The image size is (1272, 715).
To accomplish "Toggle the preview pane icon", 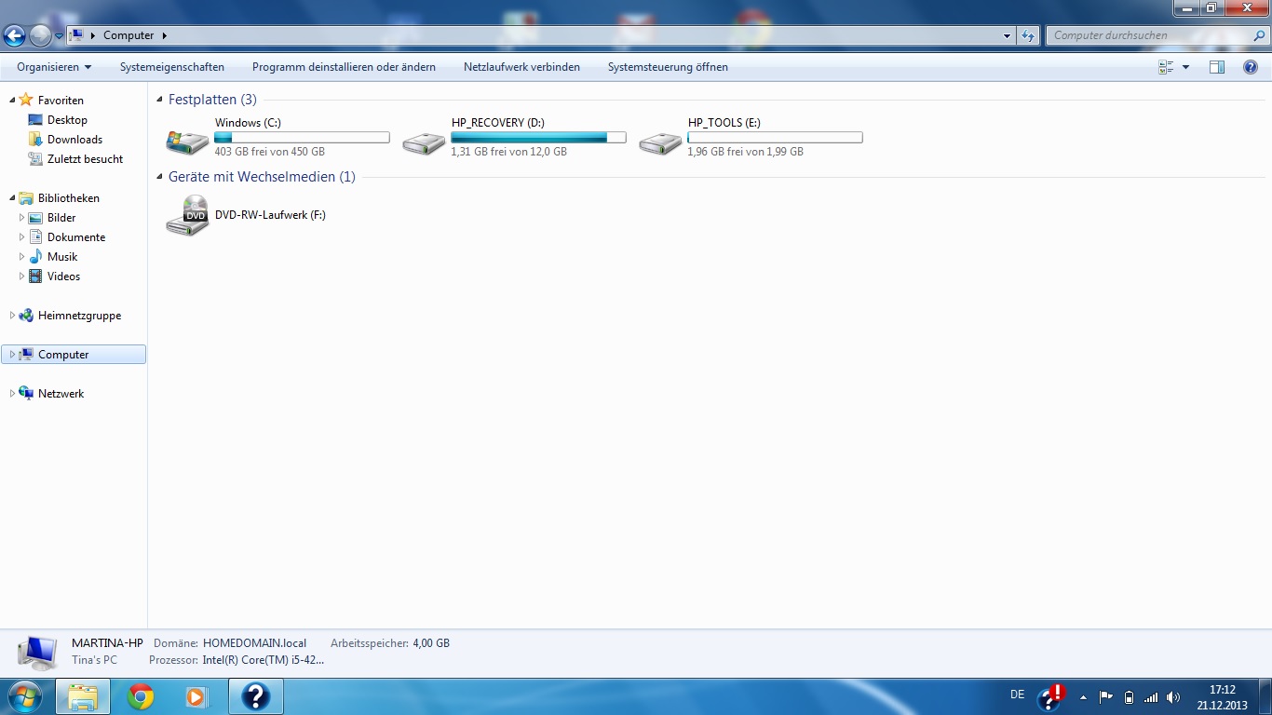I will (x=1217, y=67).
